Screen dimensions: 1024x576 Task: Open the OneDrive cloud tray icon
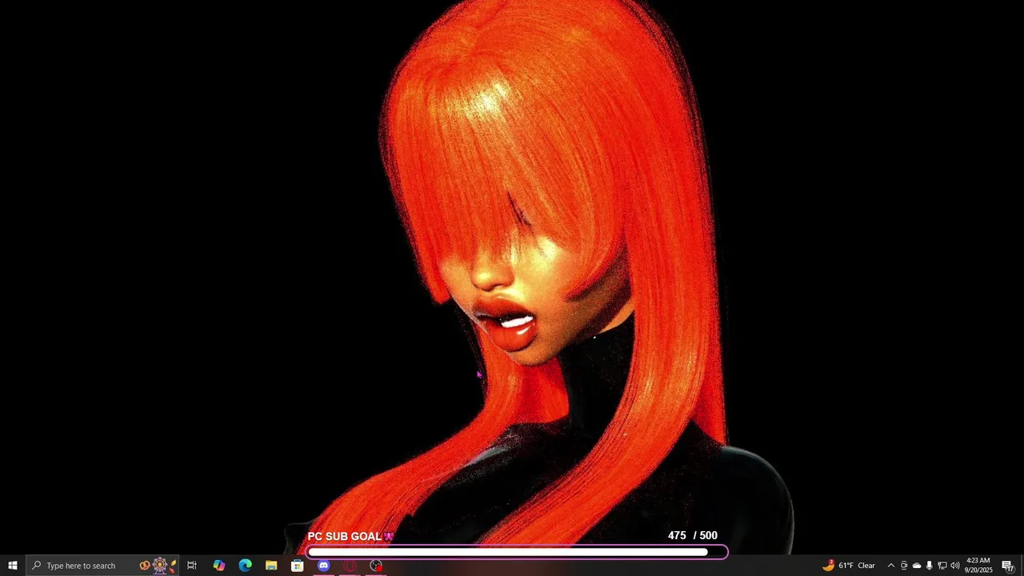917,566
